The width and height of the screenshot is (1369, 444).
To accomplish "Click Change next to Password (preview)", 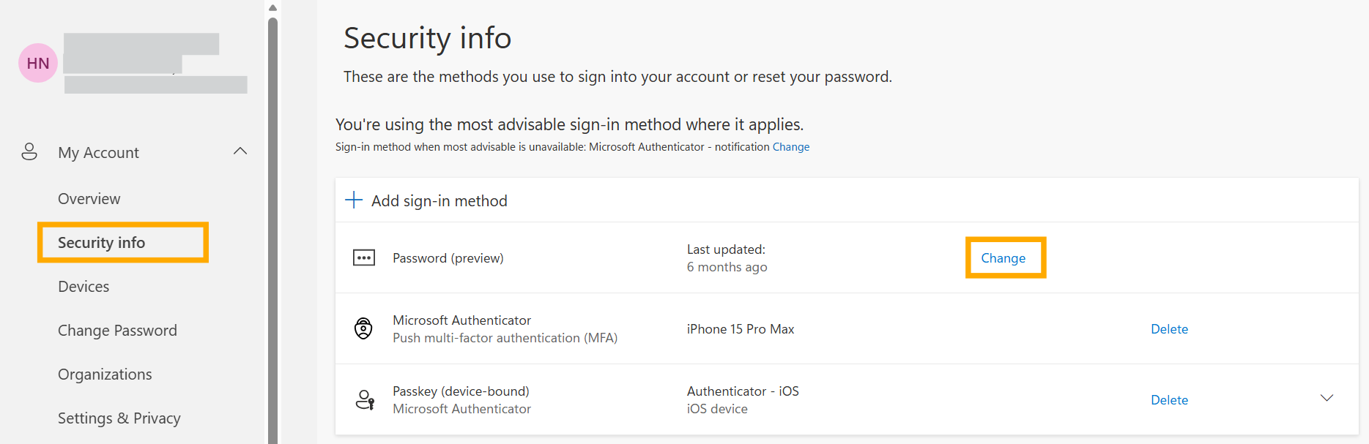I will coord(1003,258).
